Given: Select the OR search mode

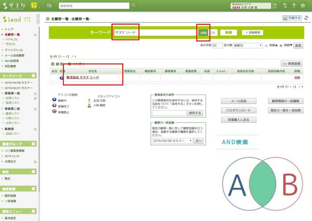Looking at the screenshot, I should [x=213, y=33].
